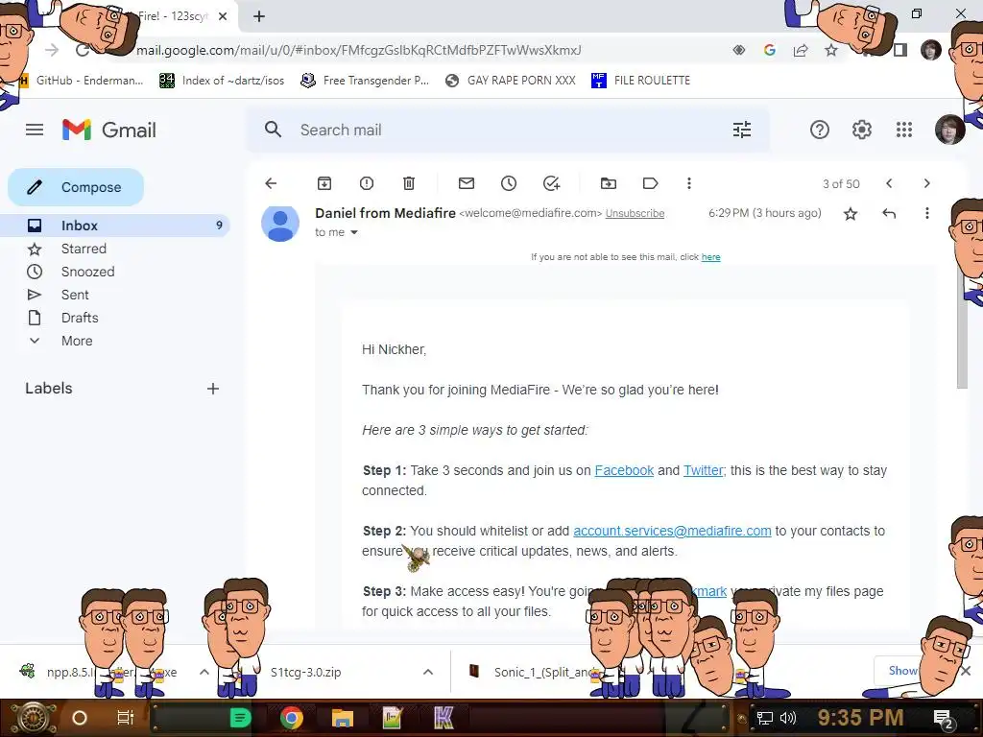This screenshot has width=983, height=737.
Task: Archive this email
Action: (324, 183)
